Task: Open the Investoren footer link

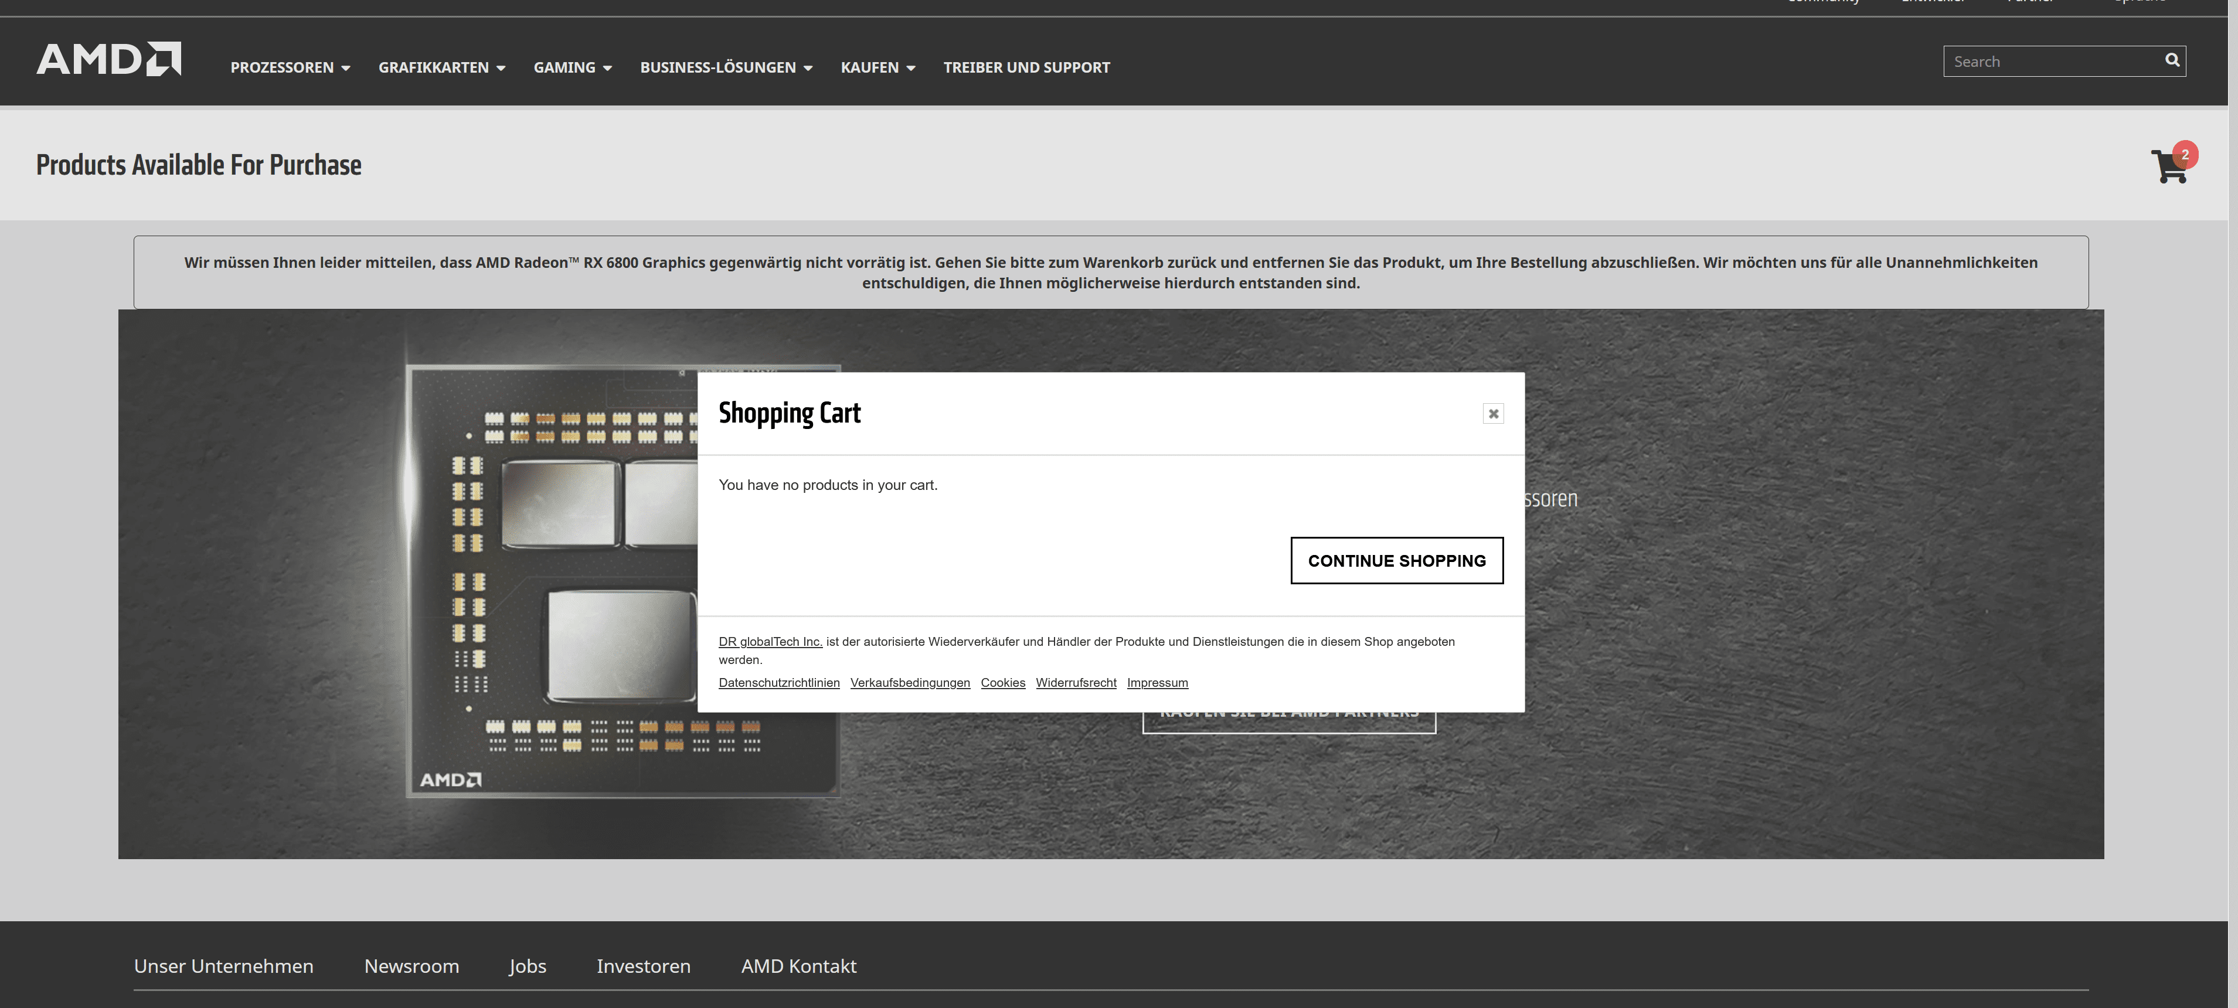Action: tap(643, 966)
